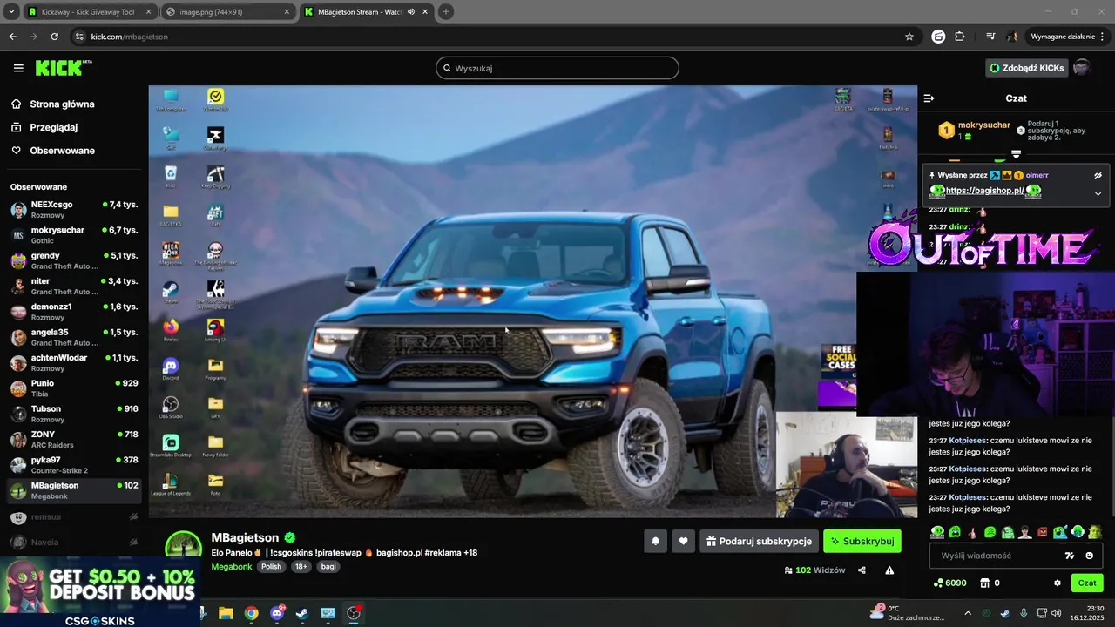
Task: Open the tab search dropdown arrow
Action: tap(11, 12)
